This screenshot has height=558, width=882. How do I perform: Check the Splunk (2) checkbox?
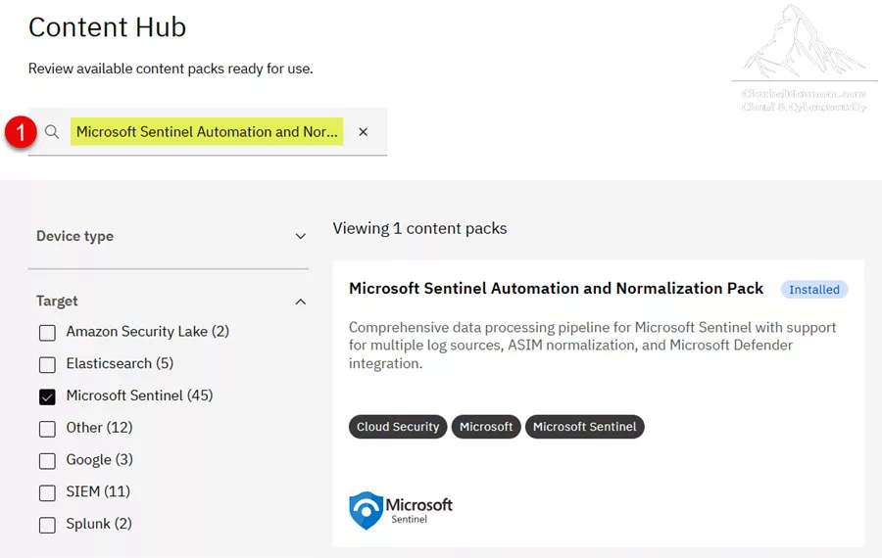47,525
